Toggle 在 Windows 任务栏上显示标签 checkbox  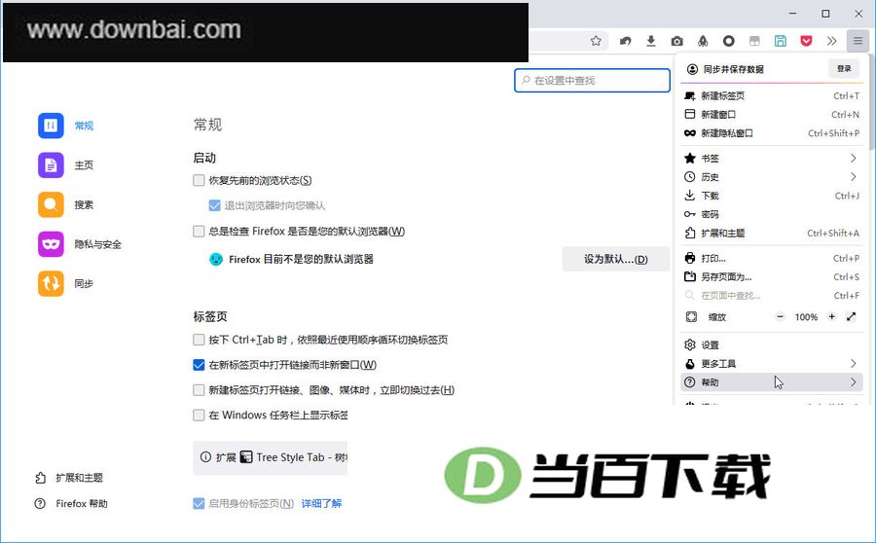[x=199, y=416]
